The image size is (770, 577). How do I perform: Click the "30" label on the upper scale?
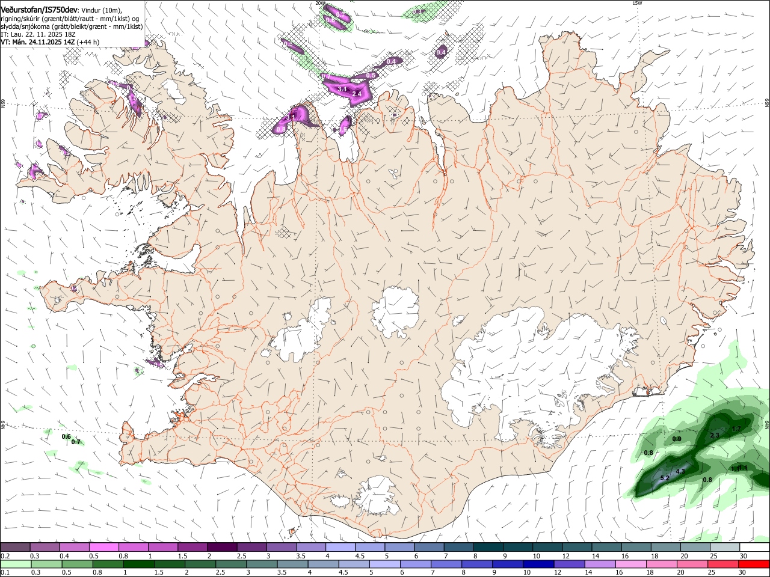point(744,556)
